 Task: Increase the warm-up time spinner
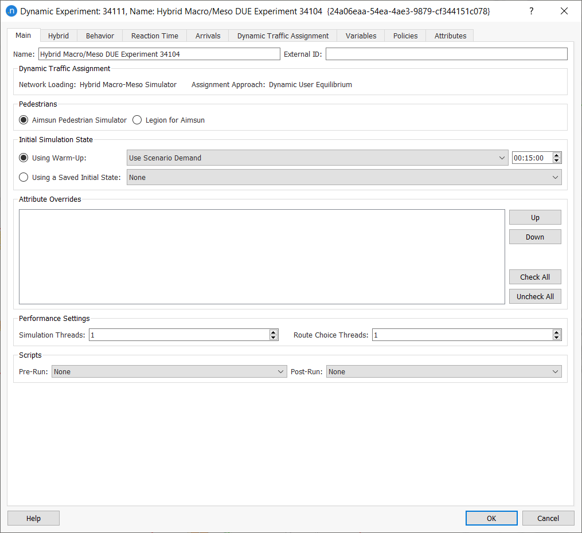point(557,155)
